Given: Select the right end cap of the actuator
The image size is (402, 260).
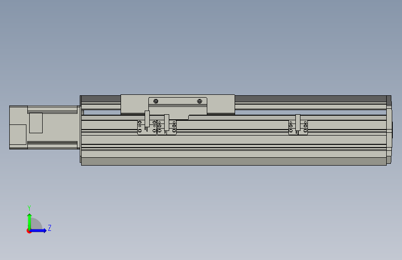Looking at the screenshot, I should 389,130.
